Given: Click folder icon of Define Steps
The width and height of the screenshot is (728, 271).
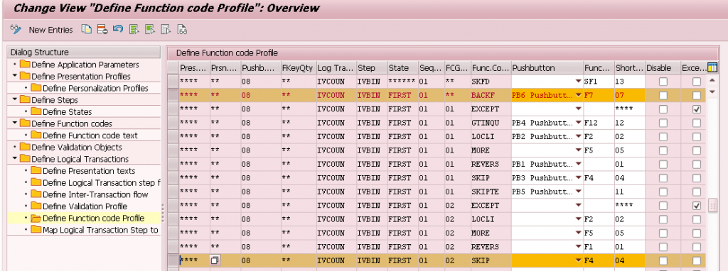Looking at the screenshot, I should click(x=25, y=100).
